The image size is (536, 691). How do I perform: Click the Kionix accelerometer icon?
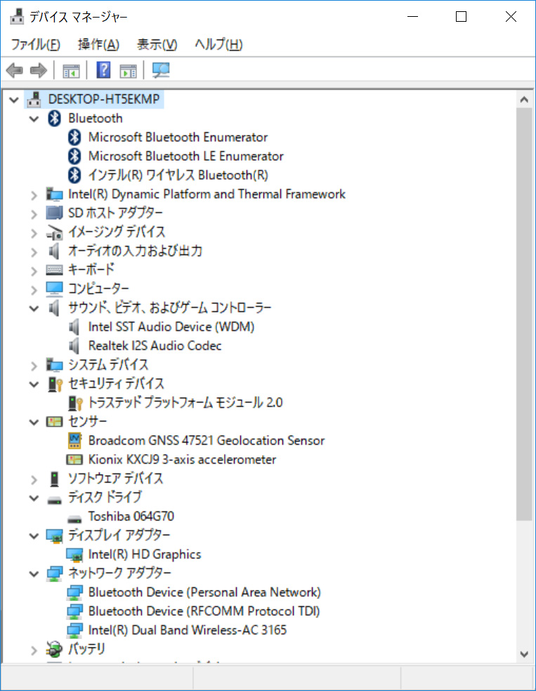[x=74, y=460]
